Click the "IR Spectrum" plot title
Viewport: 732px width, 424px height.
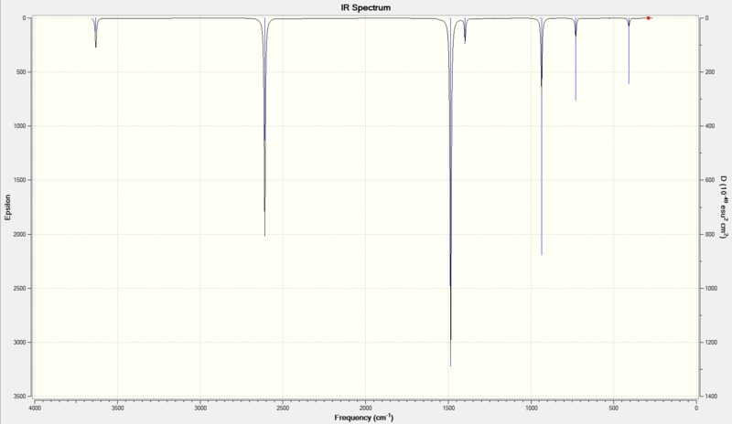[365, 7]
